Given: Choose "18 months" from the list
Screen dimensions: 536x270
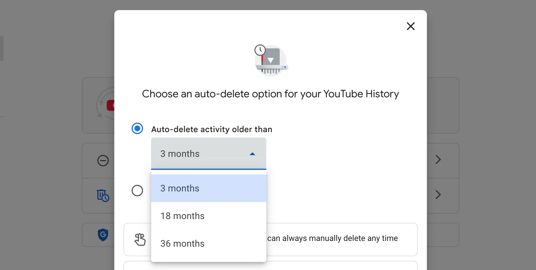Looking at the screenshot, I should coord(182,216).
